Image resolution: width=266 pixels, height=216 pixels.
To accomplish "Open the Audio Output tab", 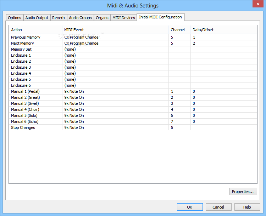I will pos(37,18).
